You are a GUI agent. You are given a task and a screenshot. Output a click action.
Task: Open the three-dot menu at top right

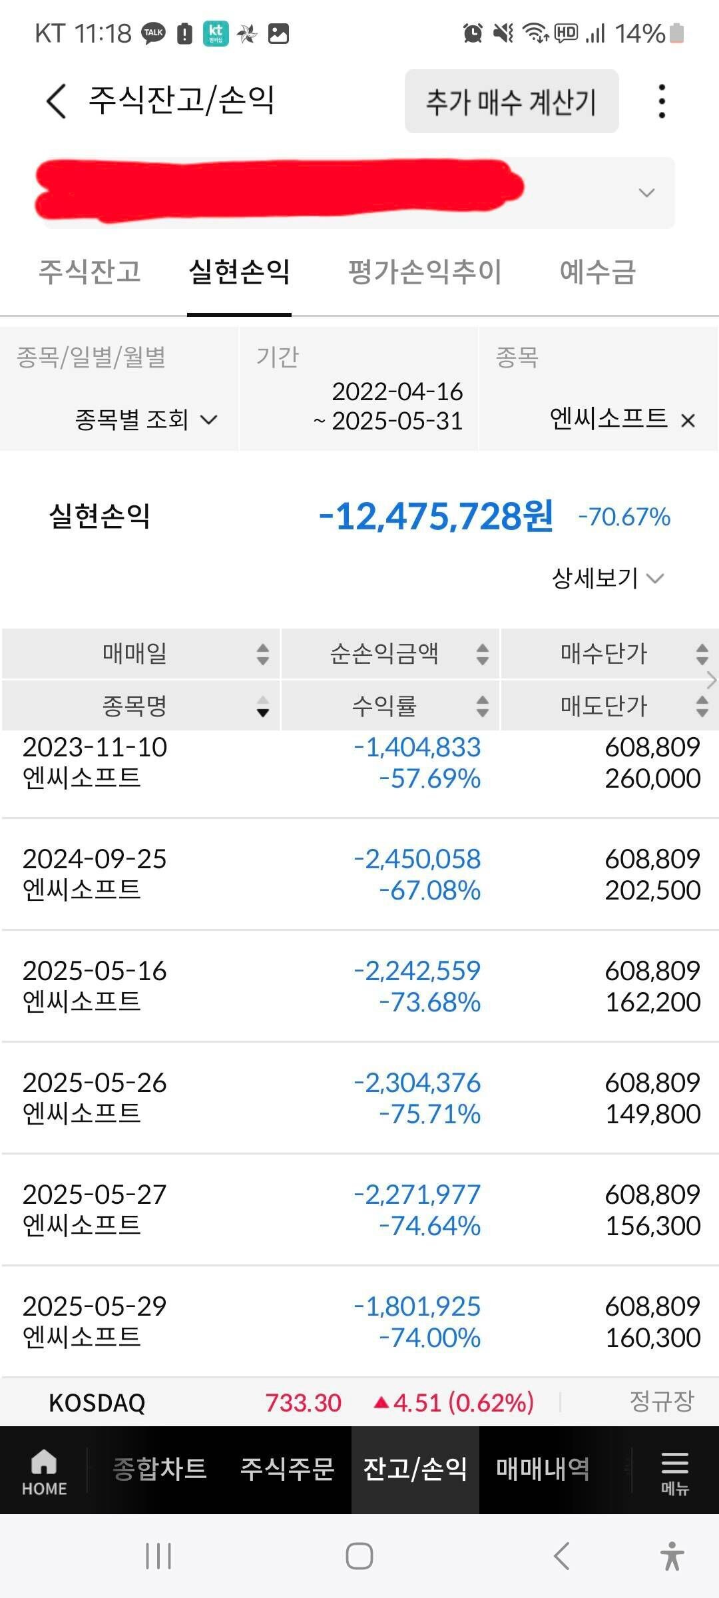click(661, 101)
